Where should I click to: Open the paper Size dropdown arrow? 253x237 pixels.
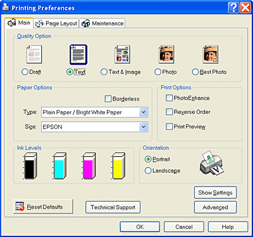144,127
